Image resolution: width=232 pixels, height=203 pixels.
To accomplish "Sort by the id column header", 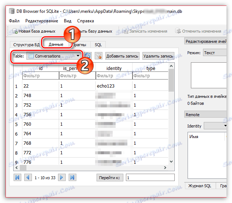I will pos(41,68).
